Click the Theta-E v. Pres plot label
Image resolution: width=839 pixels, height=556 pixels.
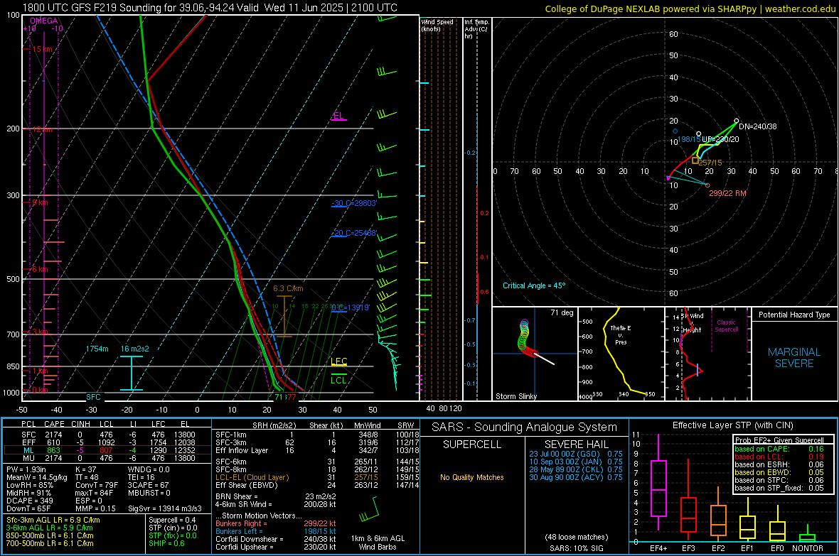[621, 334]
